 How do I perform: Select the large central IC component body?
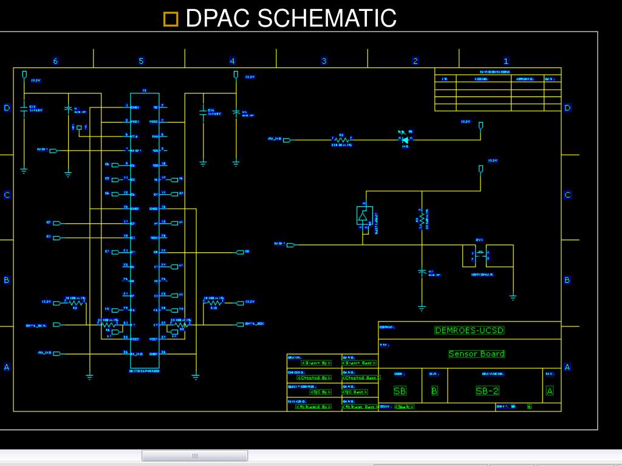click(x=145, y=231)
